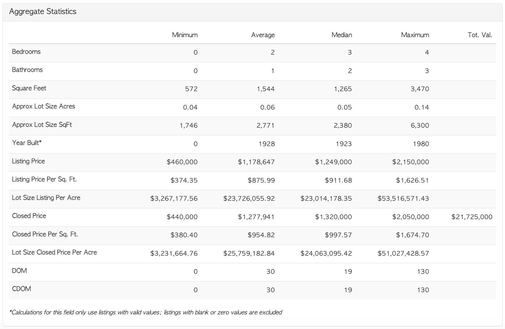Select minimum closed price $440,000
The height and width of the screenshot is (329, 505).
(182, 217)
